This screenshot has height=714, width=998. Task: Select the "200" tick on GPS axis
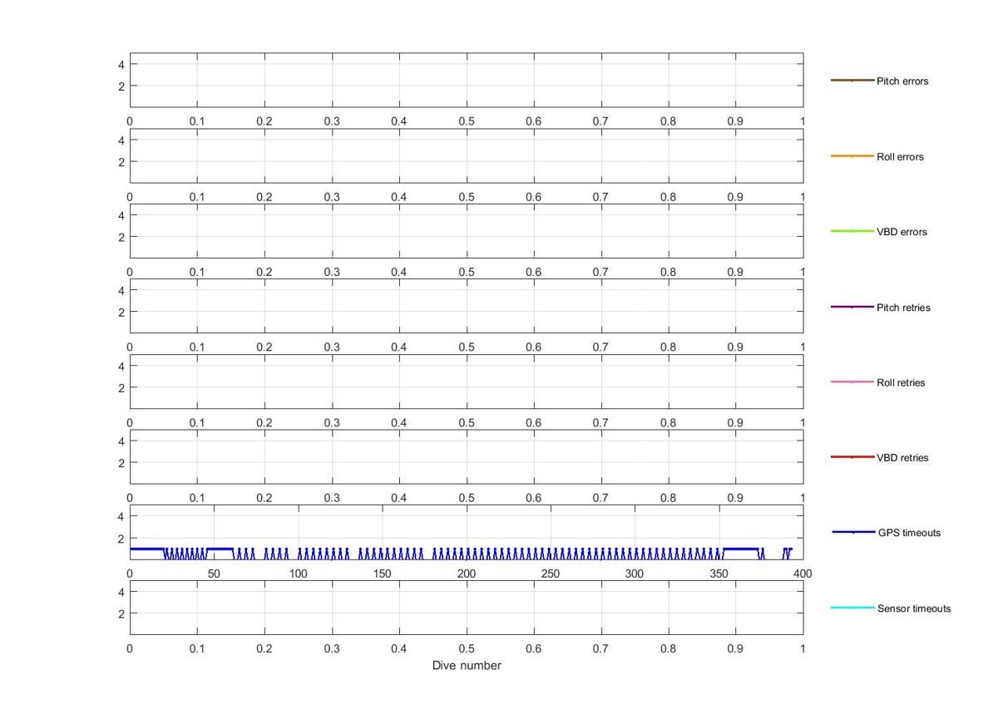point(467,574)
